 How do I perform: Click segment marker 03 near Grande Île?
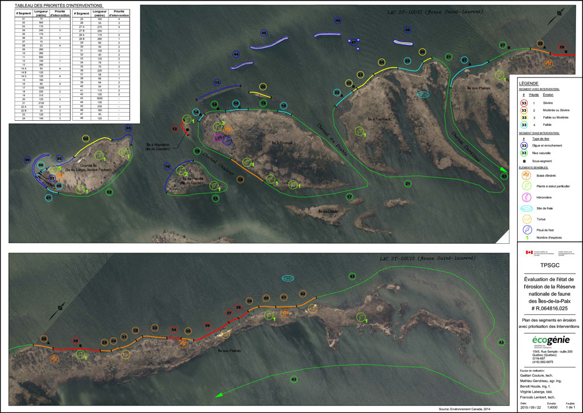[128, 128]
